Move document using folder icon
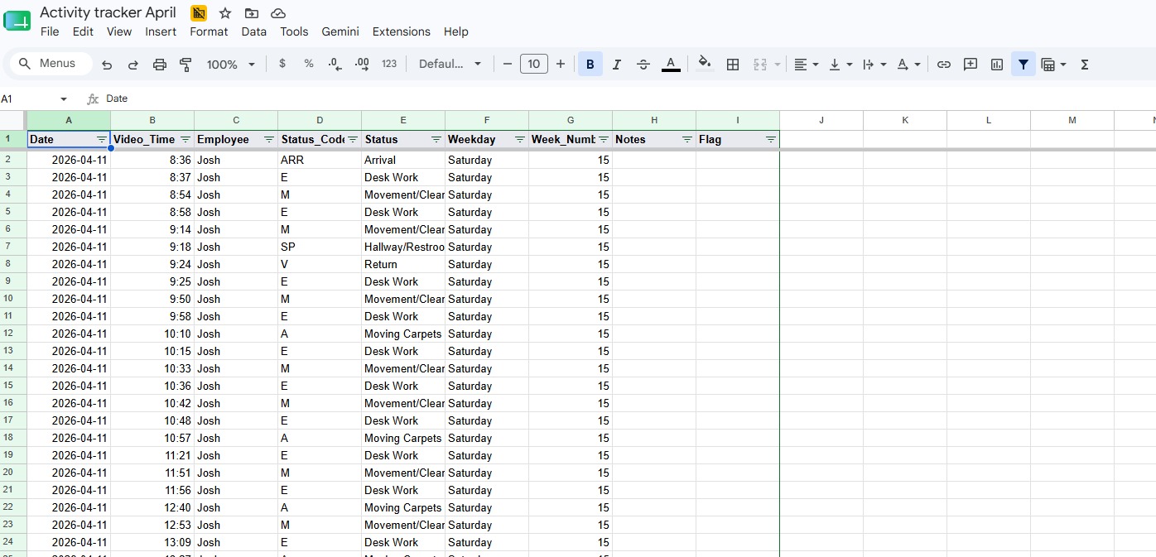This screenshot has height=557, width=1156. pos(252,13)
